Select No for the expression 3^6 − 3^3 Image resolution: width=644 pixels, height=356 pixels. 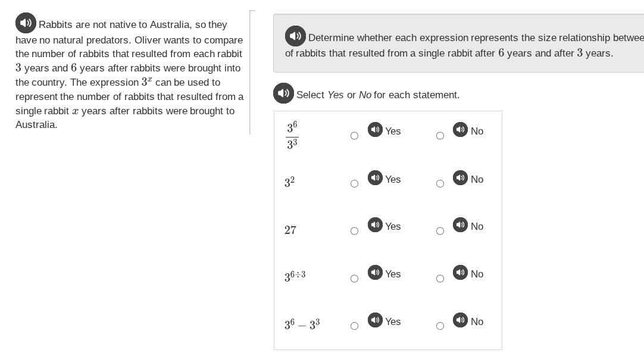[x=440, y=326]
